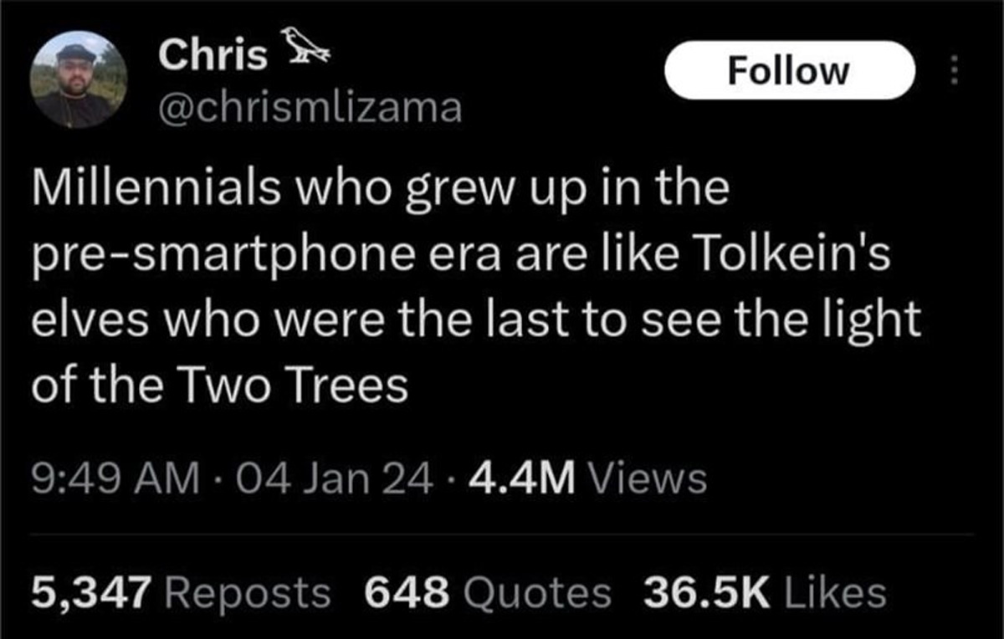
Task: Open Chris's profile picture
Action: coord(79,79)
